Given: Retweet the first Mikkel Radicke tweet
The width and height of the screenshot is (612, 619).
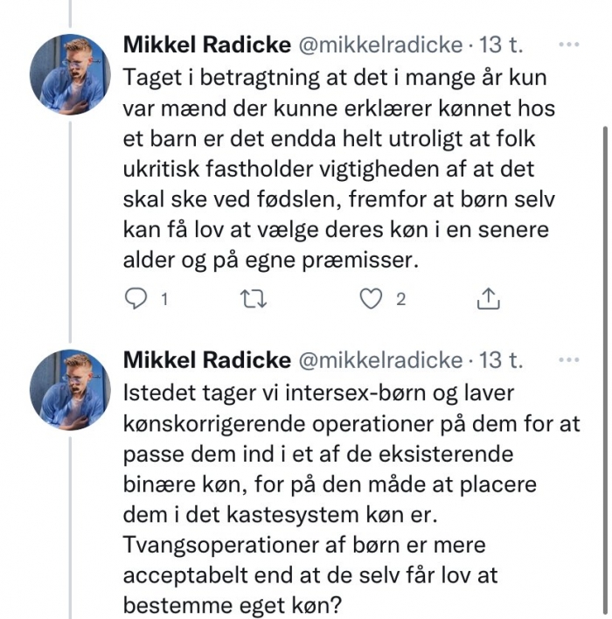Looking at the screenshot, I should pyautogui.click(x=254, y=299).
